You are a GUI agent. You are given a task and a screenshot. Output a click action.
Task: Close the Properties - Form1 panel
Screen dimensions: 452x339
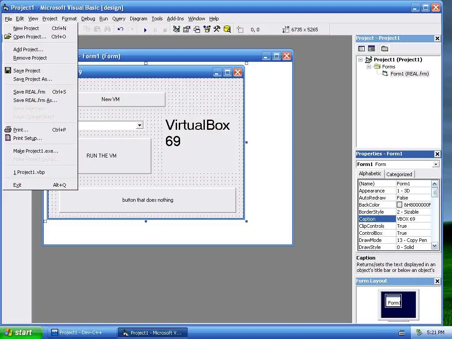click(437, 154)
